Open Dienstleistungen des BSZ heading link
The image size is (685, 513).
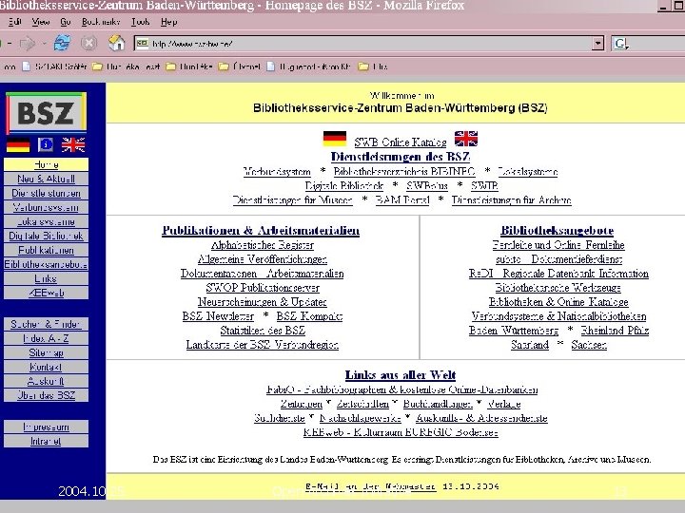[x=401, y=157]
